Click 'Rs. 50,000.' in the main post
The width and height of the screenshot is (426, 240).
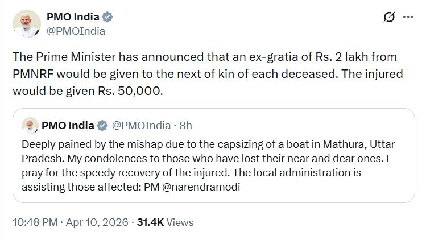pyautogui.click(x=135, y=90)
